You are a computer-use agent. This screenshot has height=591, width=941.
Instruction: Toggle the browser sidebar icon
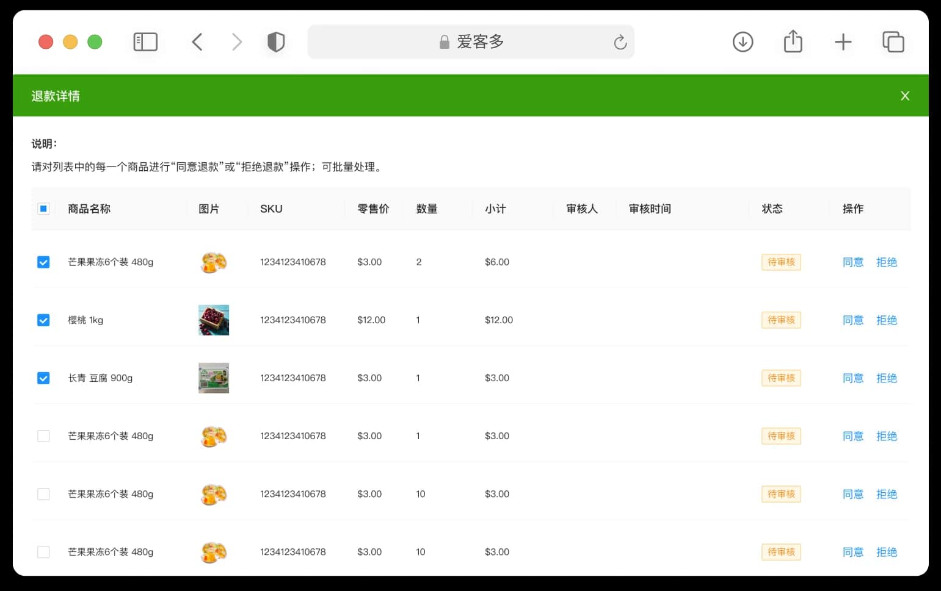[145, 42]
